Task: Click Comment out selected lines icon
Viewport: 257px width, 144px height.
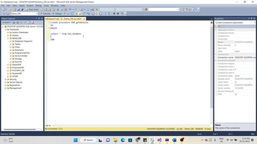Action: tap(105, 14)
